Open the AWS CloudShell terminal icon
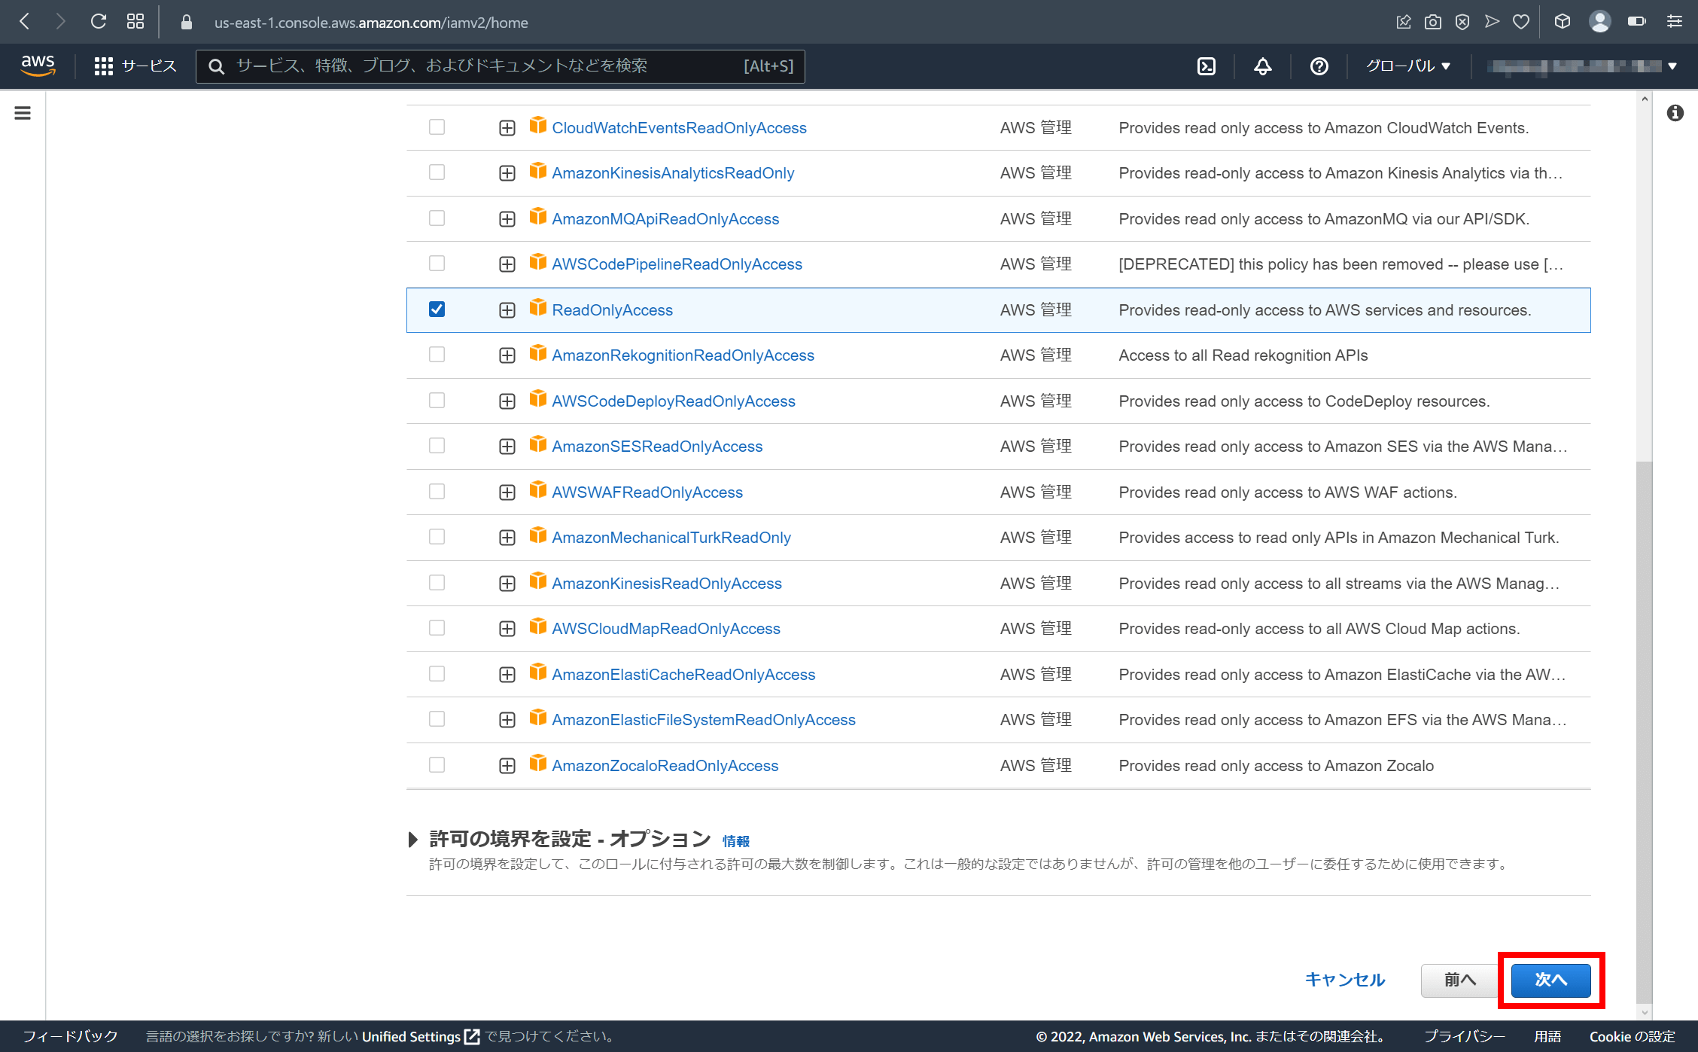Screen dimensions: 1698x1052 1206,66
